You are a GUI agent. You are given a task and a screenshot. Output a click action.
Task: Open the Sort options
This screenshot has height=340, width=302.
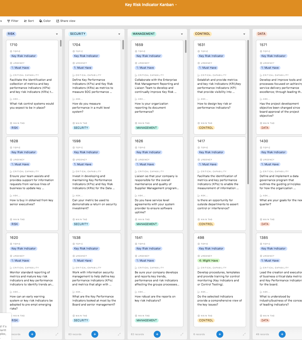29,21
